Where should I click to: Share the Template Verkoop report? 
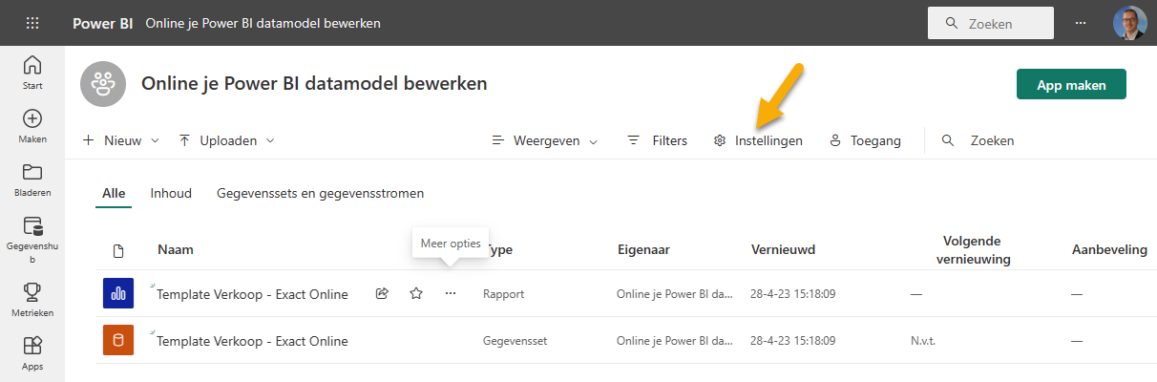382,294
